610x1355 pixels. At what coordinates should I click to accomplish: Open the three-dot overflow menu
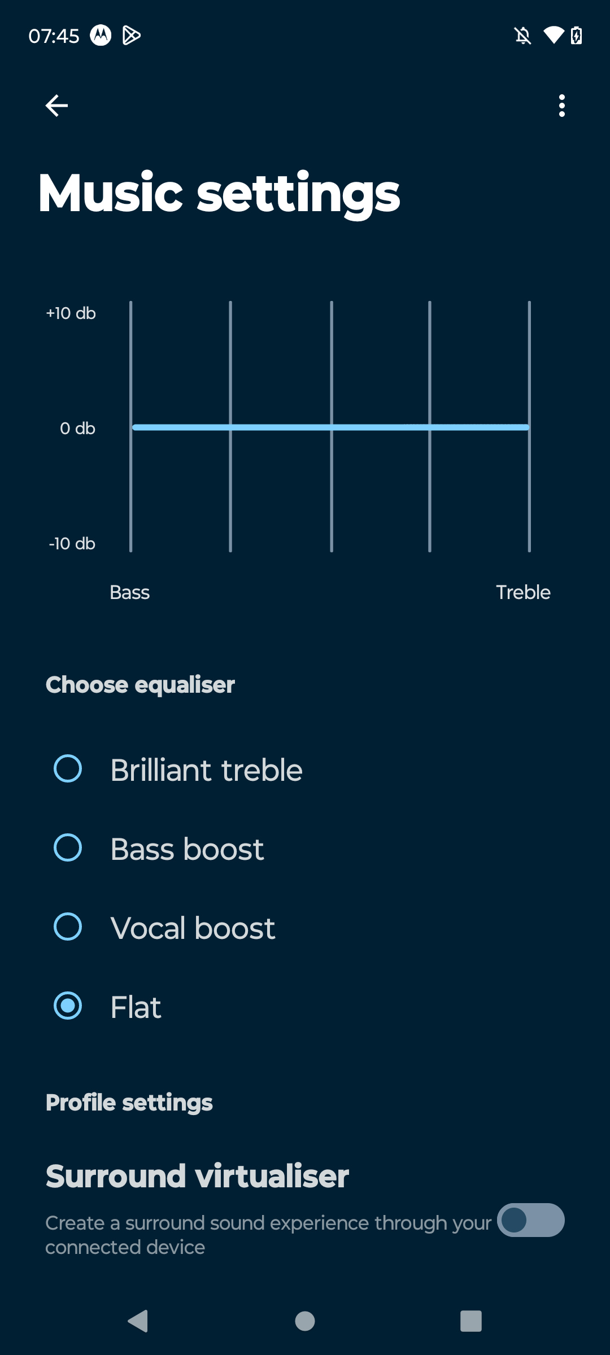561,106
